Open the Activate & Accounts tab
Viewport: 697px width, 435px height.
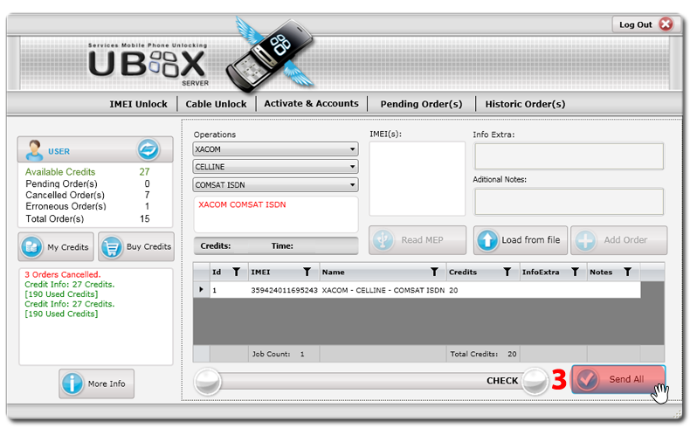(311, 104)
